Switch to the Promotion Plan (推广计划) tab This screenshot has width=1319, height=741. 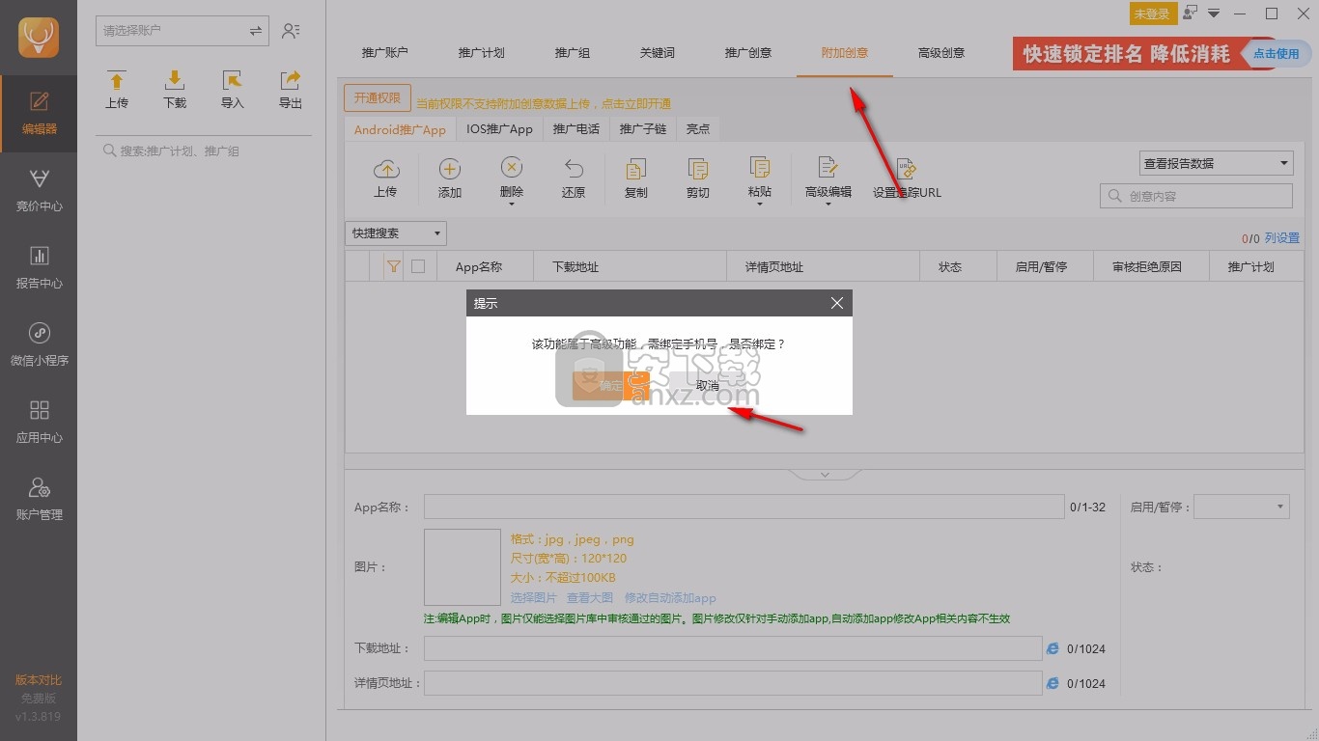click(x=482, y=53)
